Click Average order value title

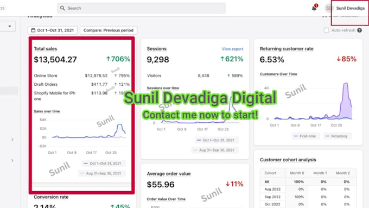click(x=169, y=174)
